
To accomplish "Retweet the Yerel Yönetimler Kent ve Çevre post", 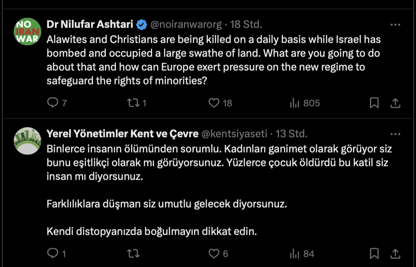I will [133, 253].
